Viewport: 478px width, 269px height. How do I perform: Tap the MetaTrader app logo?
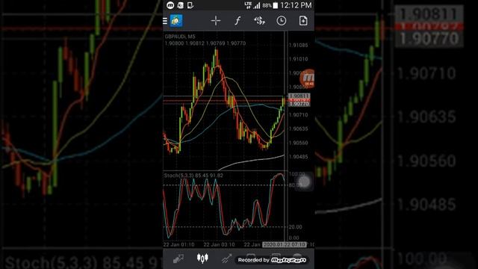[176, 21]
